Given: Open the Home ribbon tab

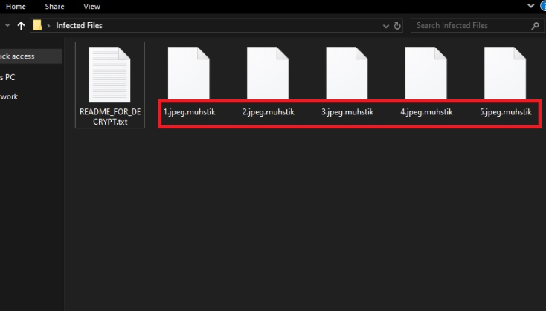Looking at the screenshot, I should (16, 7).
